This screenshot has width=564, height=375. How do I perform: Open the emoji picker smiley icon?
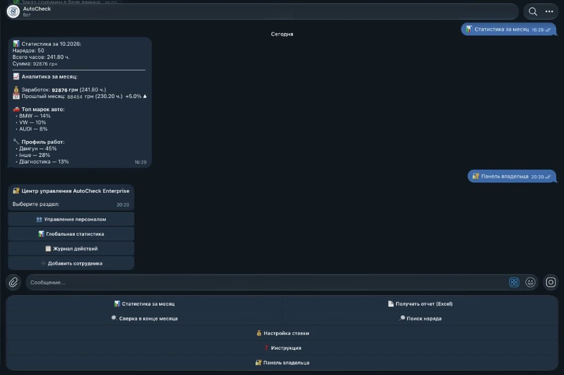point(530,282)
